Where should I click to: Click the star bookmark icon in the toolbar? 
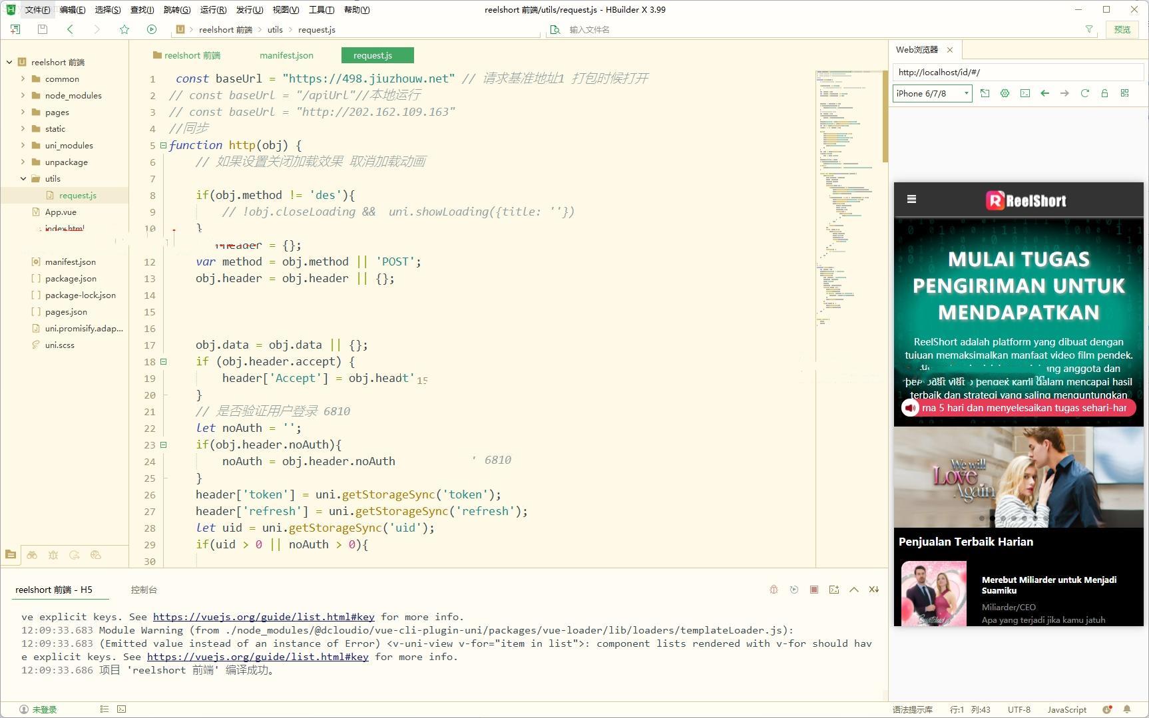[x=124, y=29]
